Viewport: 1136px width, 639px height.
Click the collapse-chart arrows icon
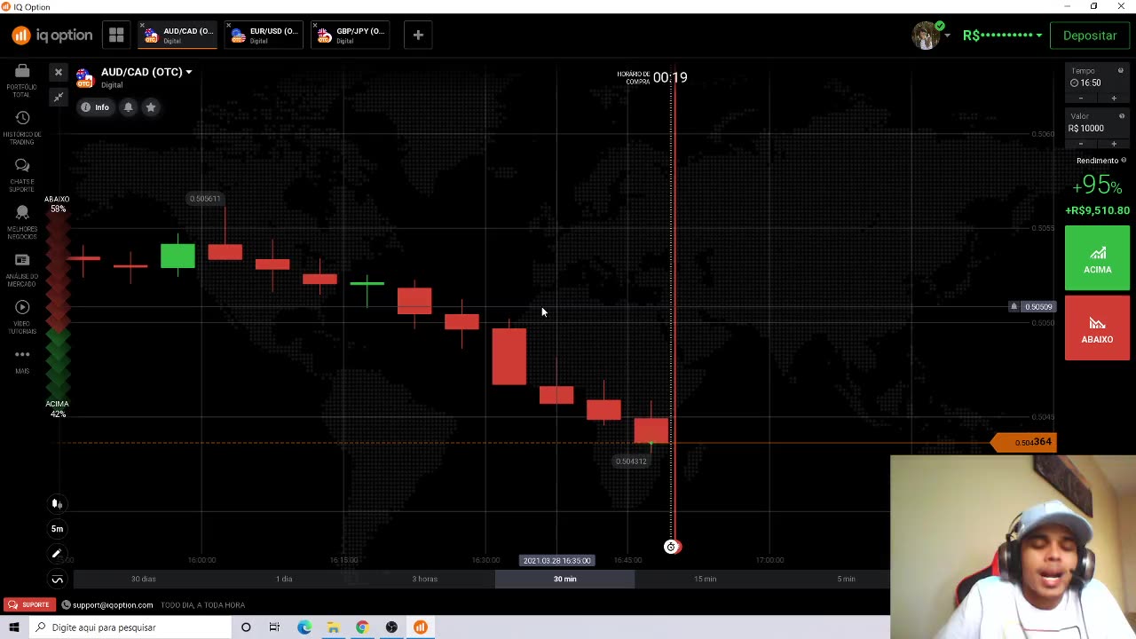point(59,97)
